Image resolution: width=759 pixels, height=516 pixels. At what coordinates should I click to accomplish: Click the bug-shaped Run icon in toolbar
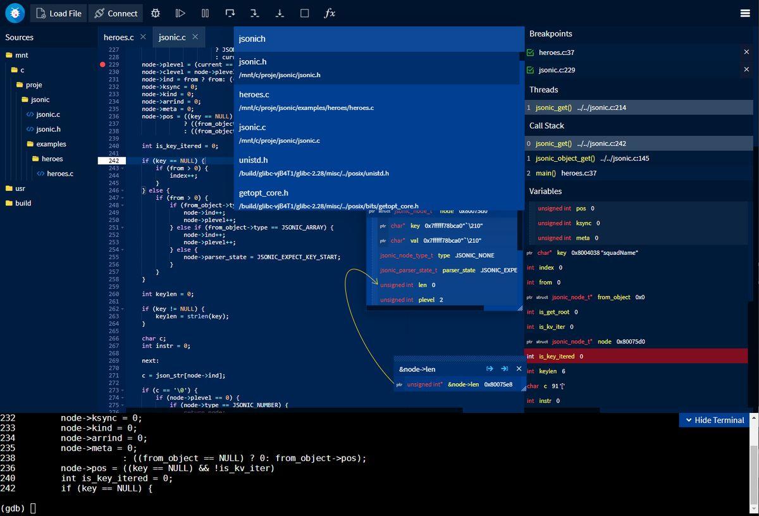coord(156,13)
